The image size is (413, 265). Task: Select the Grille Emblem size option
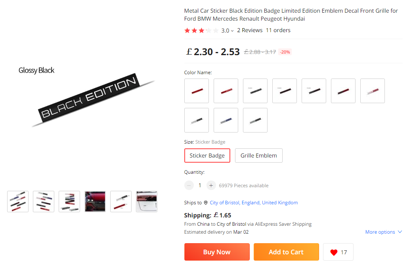point(259,156)
